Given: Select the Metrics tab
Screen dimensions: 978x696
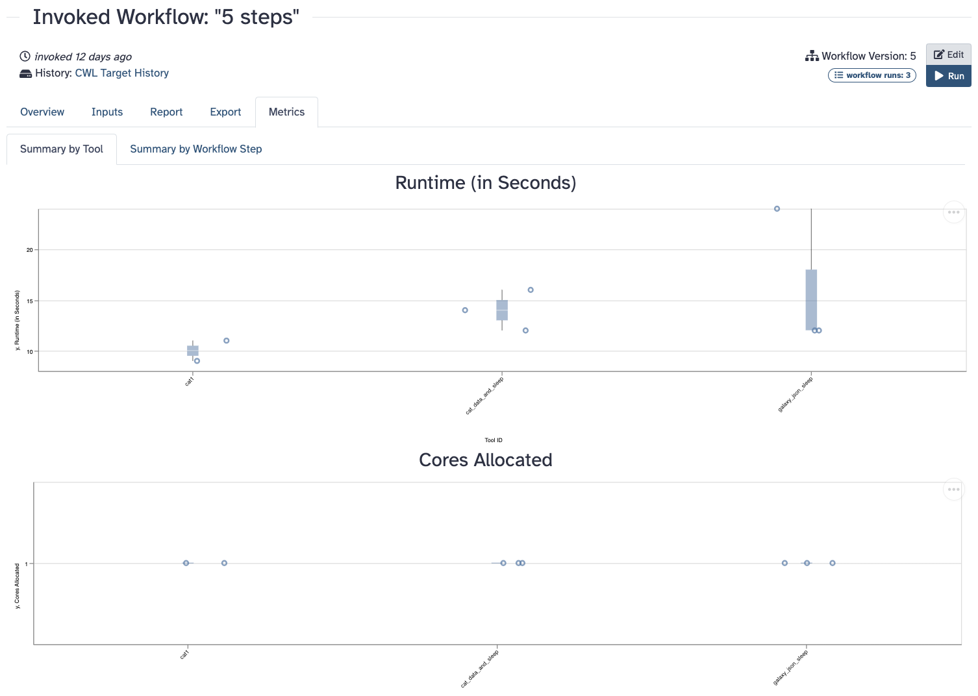Looking at the screenshot, I should (x=286, y=112).
